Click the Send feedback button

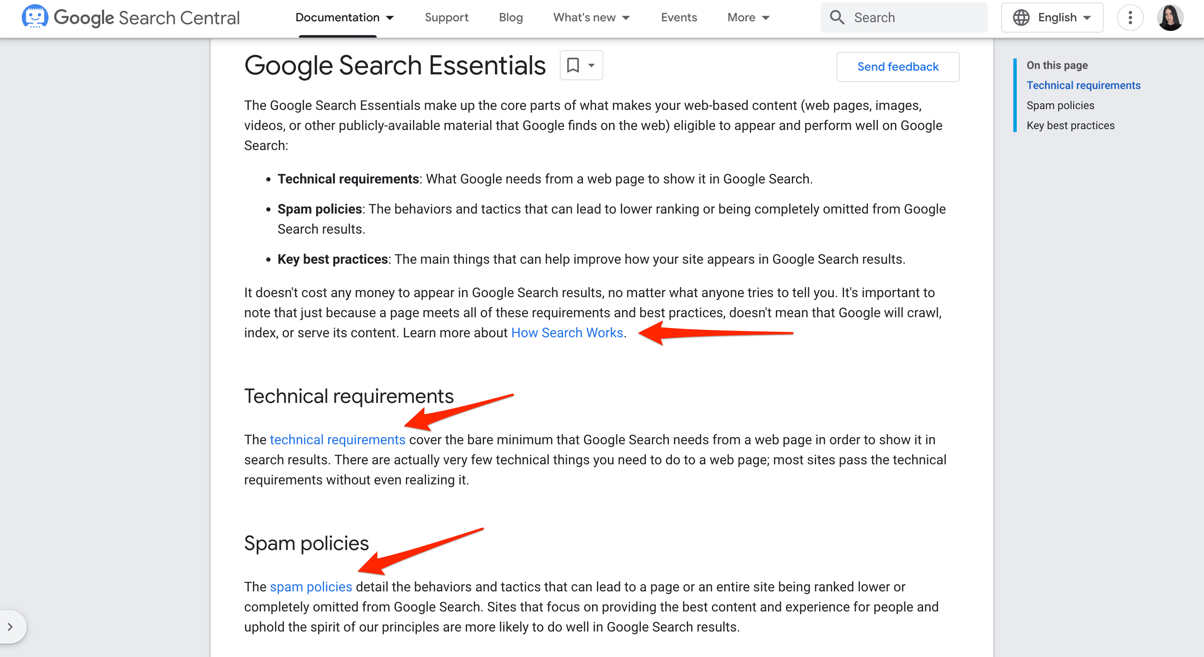(897, 66)
